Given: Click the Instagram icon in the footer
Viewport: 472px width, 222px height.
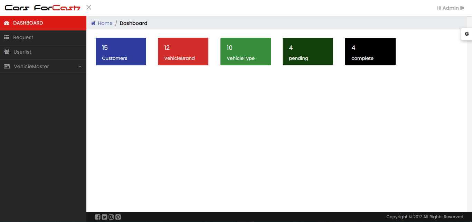Looking at the screenshot, I should click(111, 217).
